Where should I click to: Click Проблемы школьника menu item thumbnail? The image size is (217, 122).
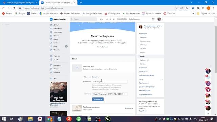77,108
